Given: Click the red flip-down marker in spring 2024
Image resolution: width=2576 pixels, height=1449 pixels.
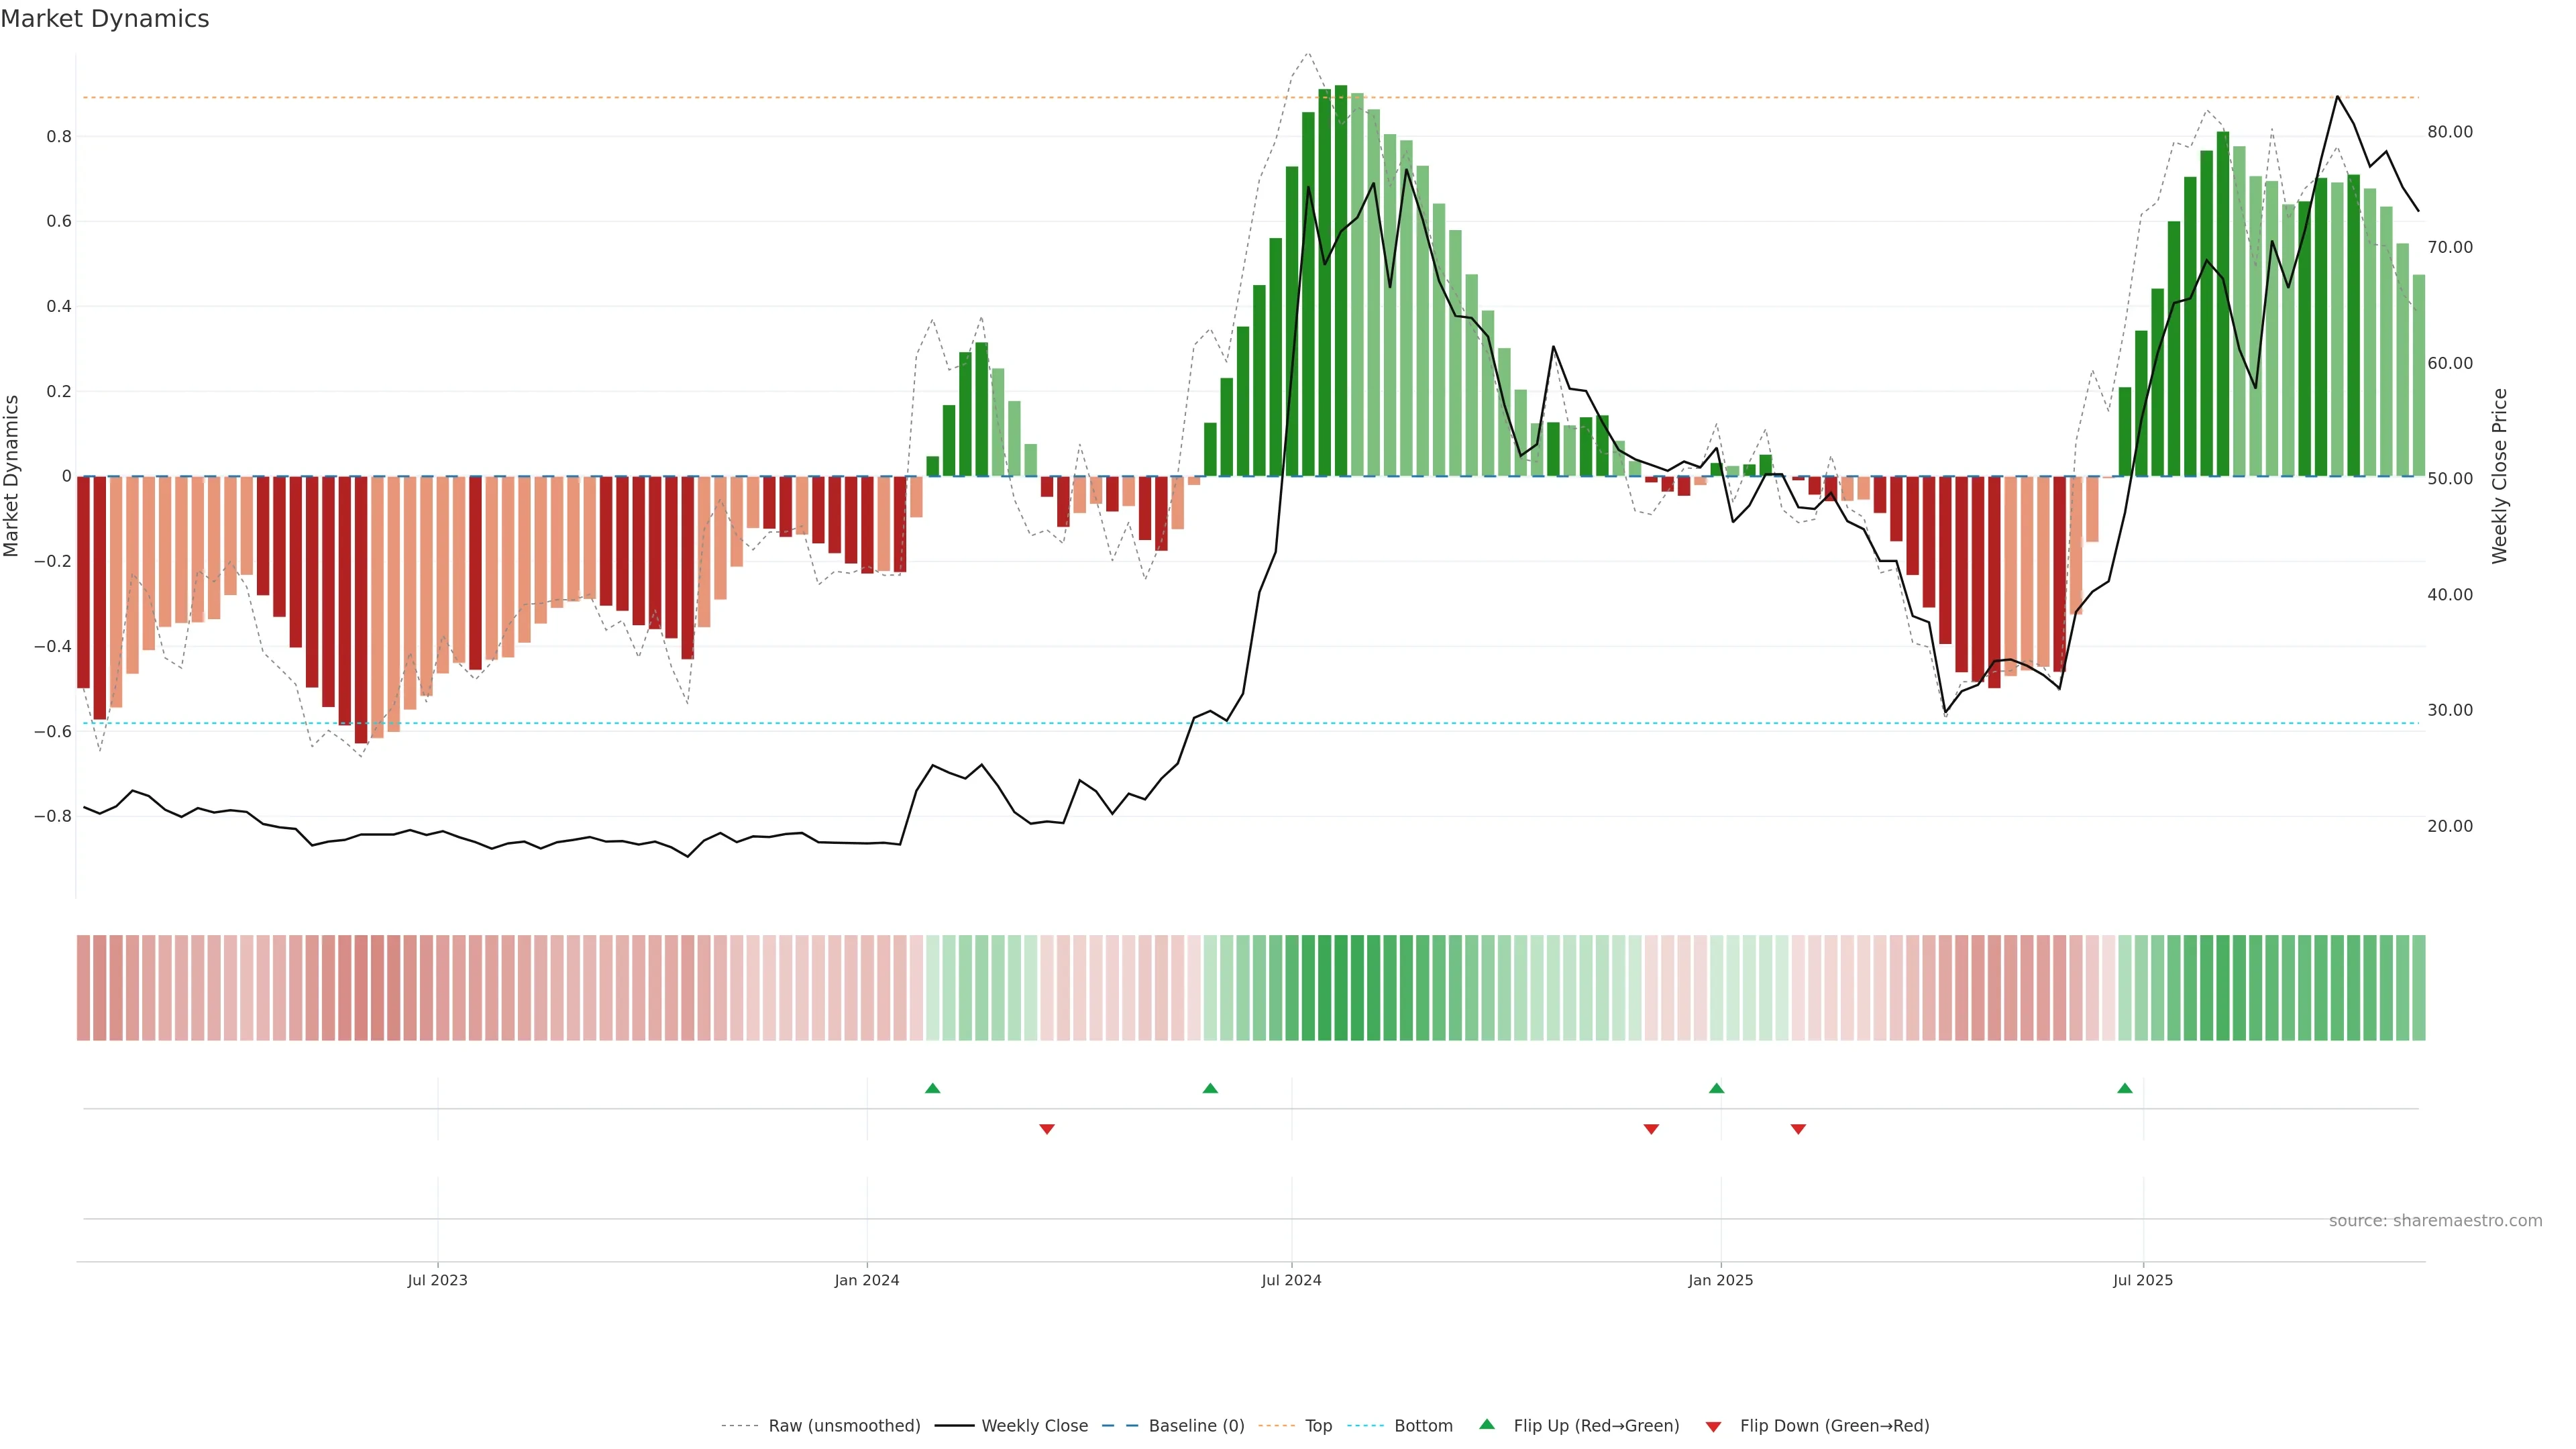Looking at the screenshot, I should click(x=1047, y=1129).
